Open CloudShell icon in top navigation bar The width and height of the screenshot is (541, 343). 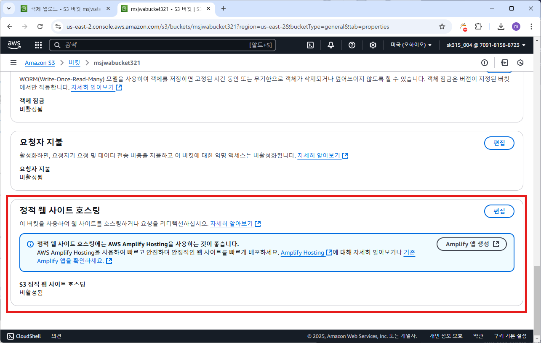(x=310, y=45)
